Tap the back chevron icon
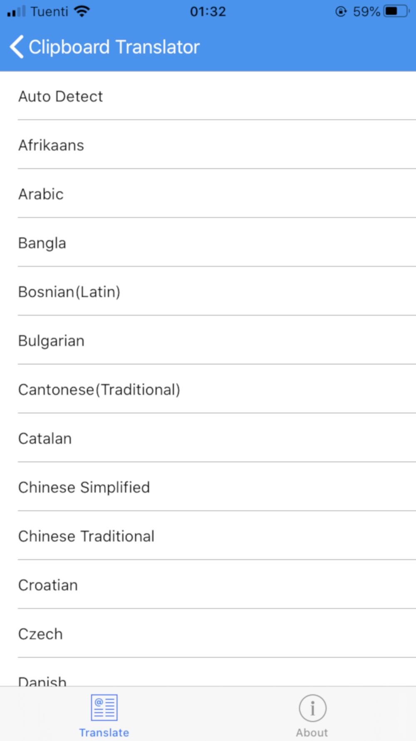 click(x=17, y=47)
